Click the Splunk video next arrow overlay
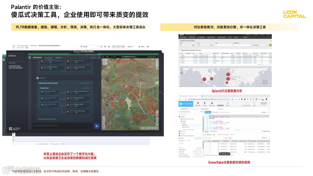The width and height of the screenshot is (313, 176). coord(265,82)
